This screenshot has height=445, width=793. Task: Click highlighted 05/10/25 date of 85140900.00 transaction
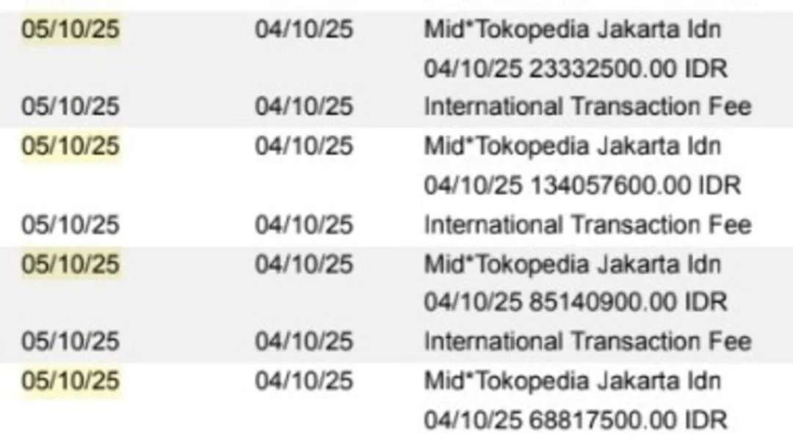70,264
